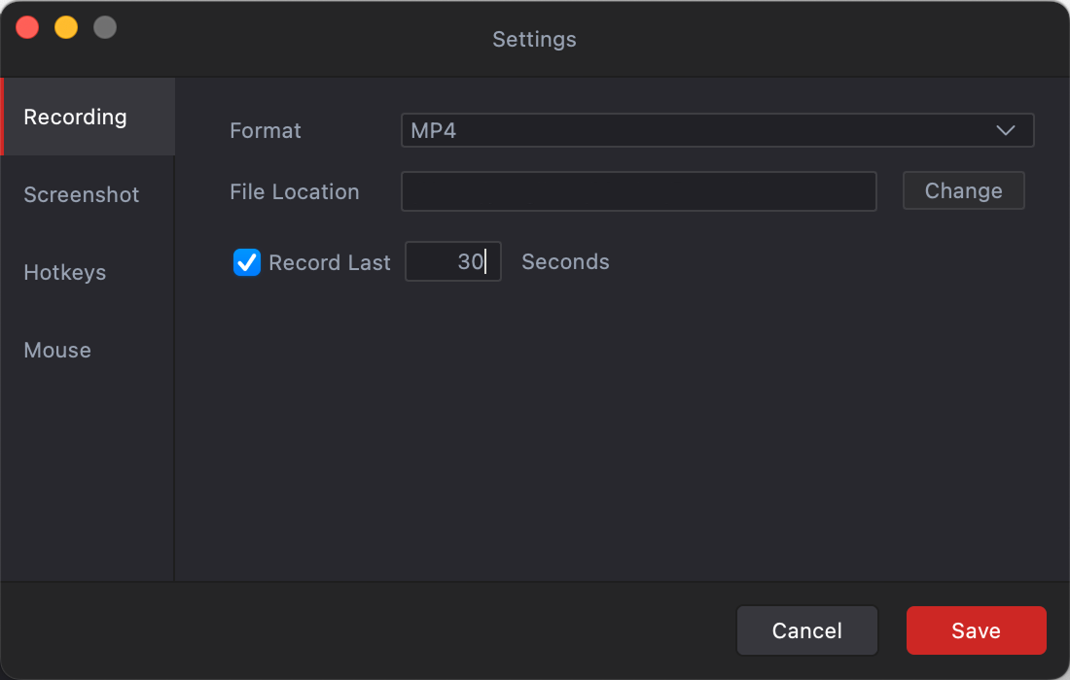Click the Record Last label text

point(330,262)
